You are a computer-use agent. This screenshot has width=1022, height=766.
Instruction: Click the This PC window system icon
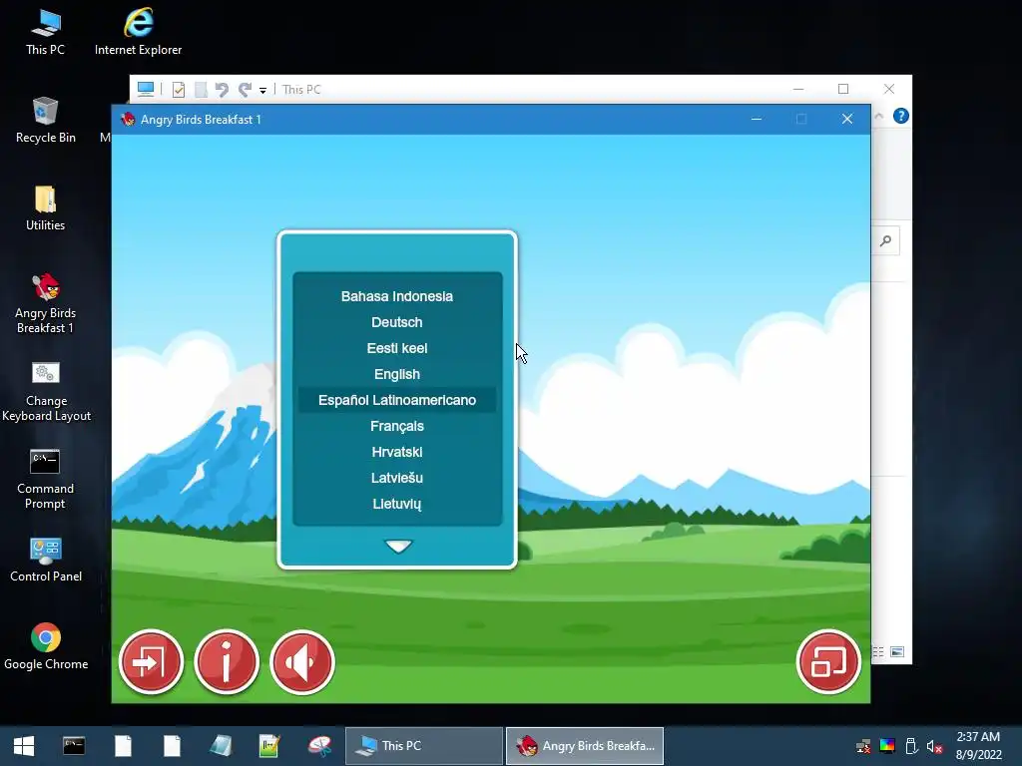(146, 89)
